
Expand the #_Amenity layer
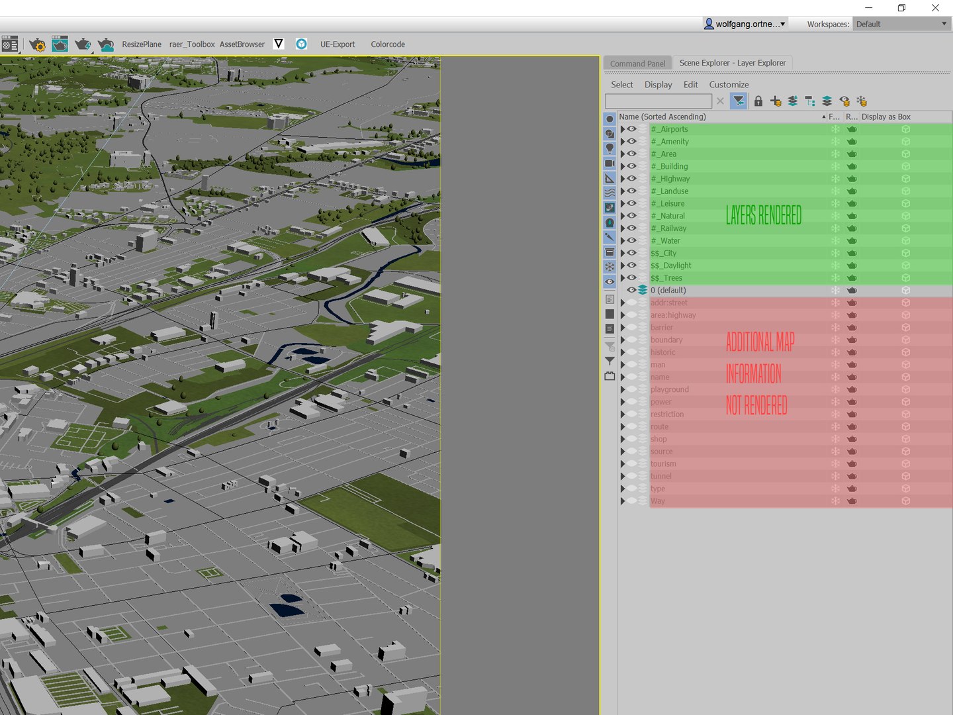[x=622, y=142]
